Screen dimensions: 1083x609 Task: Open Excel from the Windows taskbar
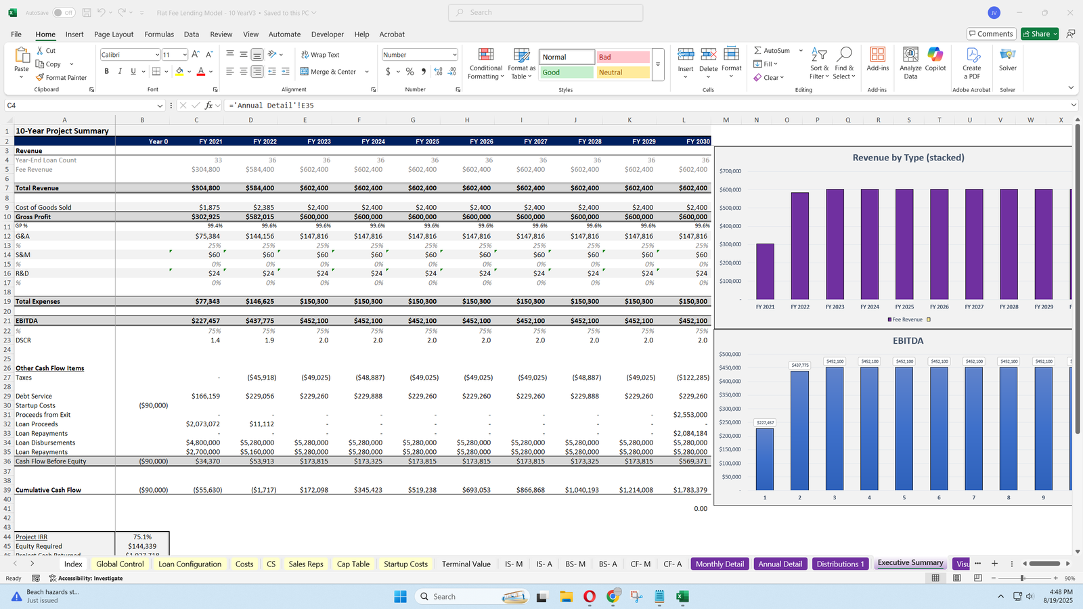coord(682,596)
